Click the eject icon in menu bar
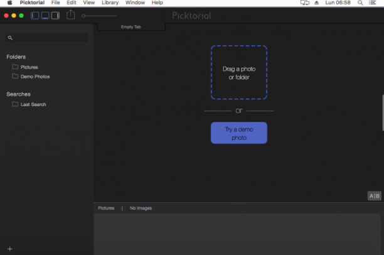384x255 pixels. [316, 3]
